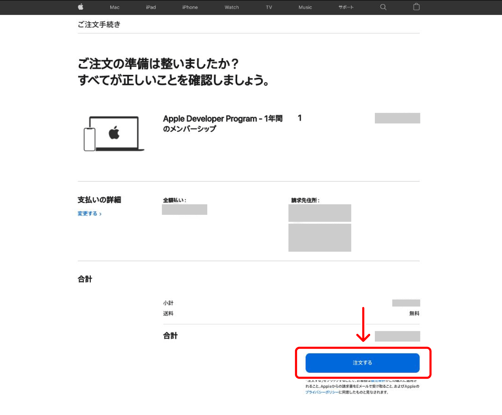Click the quantity number 1
502x415 pixels.
pyautogui.click(x=300, y=118)
